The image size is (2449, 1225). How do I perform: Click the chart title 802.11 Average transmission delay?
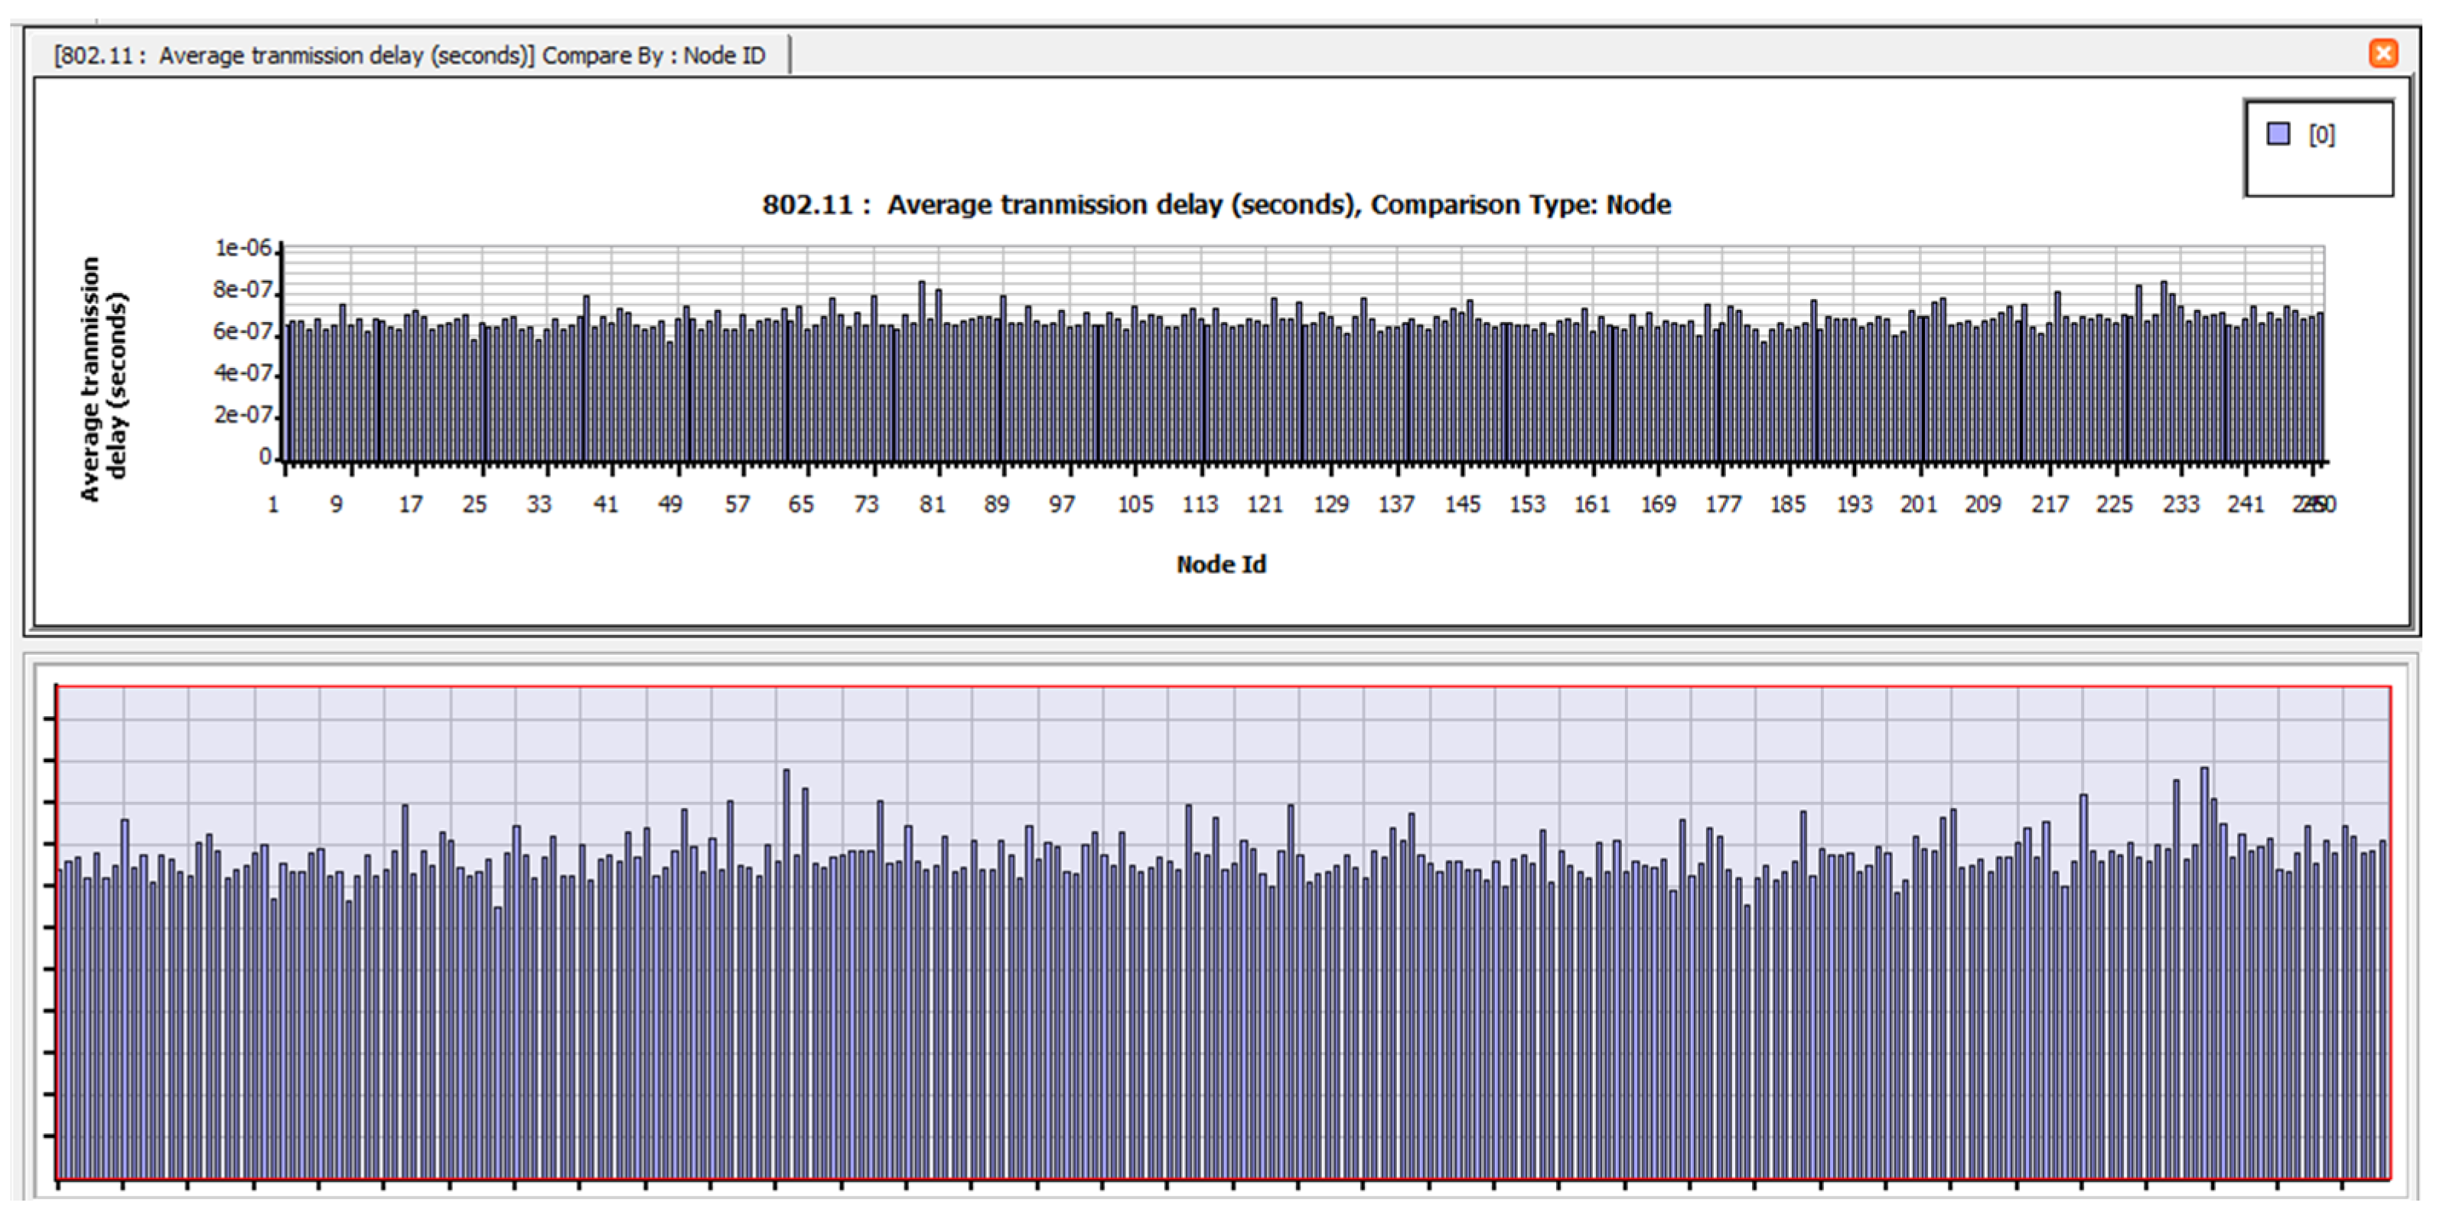(1216, 204)
